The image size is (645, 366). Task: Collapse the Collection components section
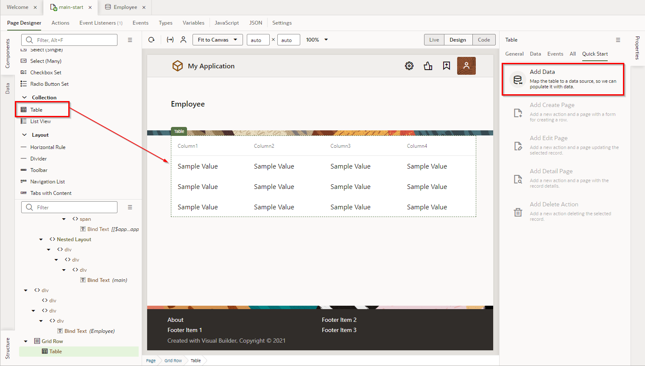pos(25,98)
